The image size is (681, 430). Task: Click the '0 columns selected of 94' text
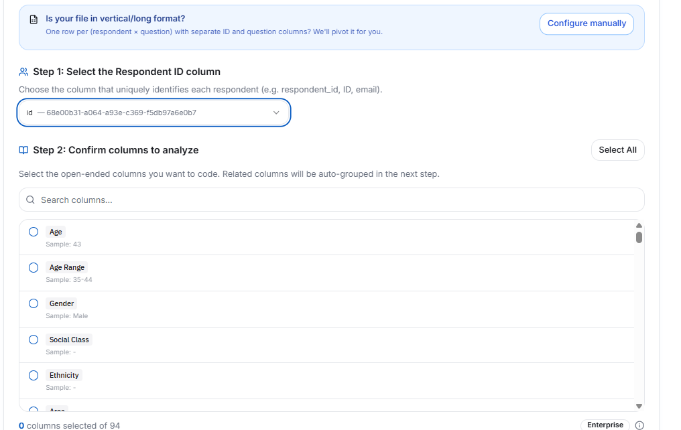[70, 425]
